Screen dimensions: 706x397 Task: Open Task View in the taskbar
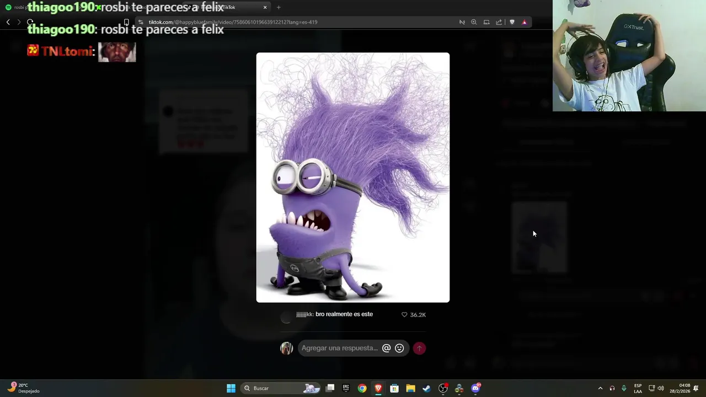point(330,388)
